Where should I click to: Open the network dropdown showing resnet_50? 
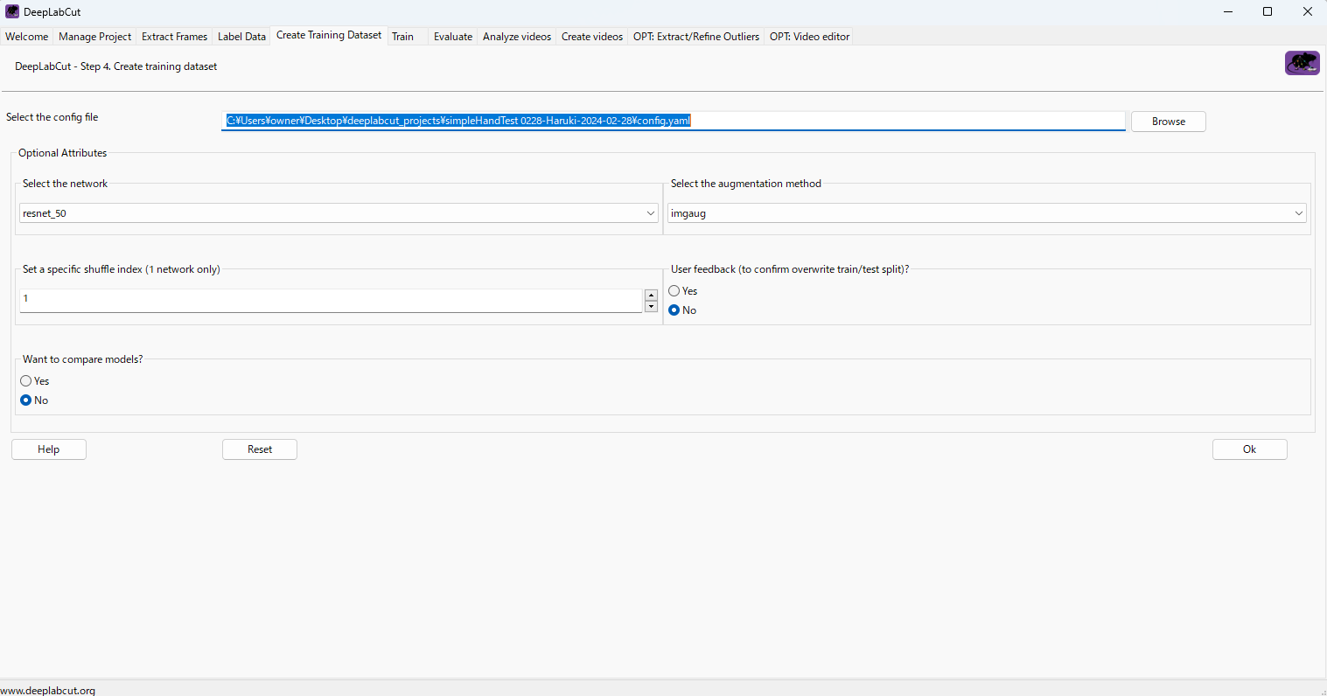[339, 213]
